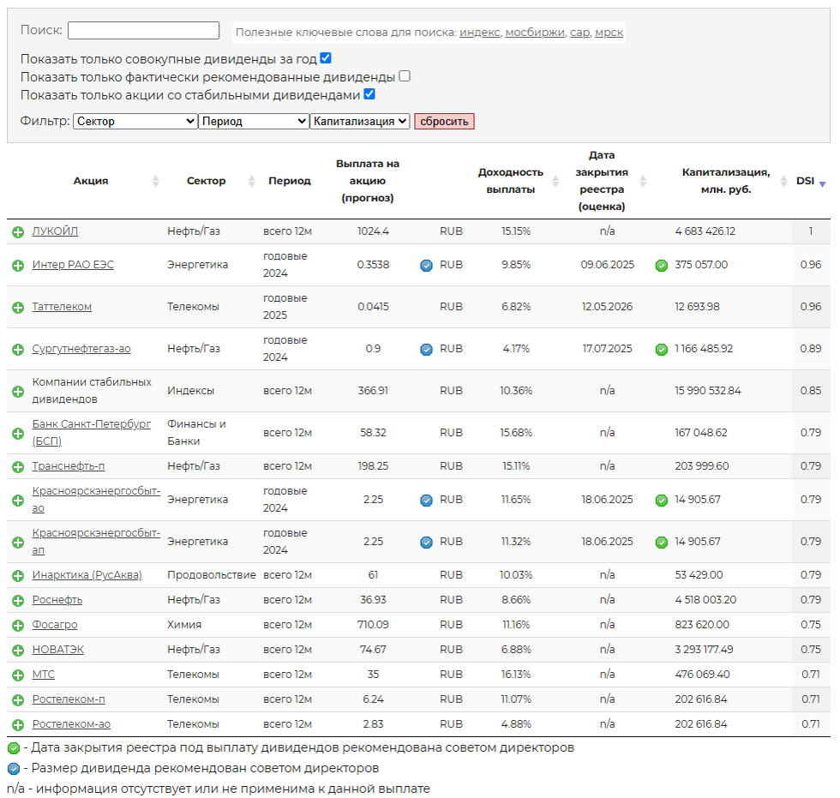
Task: Expand the НОВАТЭК row plus icon
Action: click(x=18, y=651)
